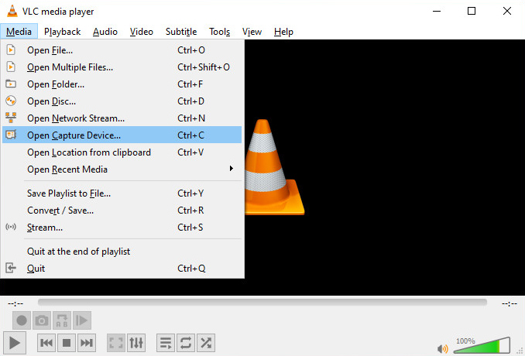Show the playlist with the playlist icon
This screenshot has height=356, width=525.
166,343
